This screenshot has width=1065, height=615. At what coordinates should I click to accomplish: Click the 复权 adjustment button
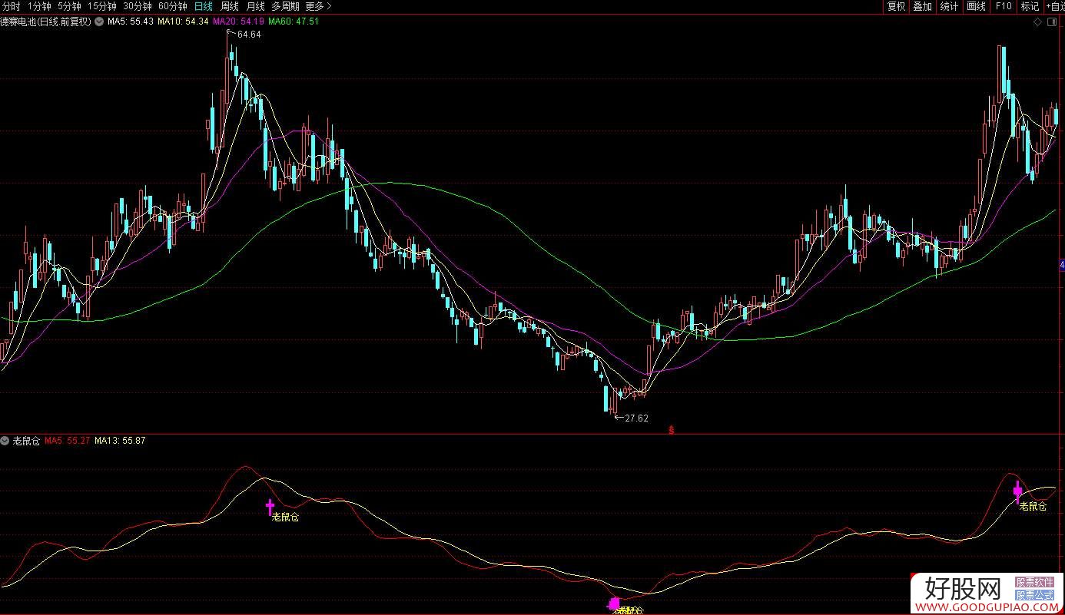896,6
